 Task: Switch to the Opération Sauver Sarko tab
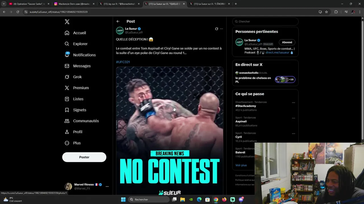click(28, 4)
